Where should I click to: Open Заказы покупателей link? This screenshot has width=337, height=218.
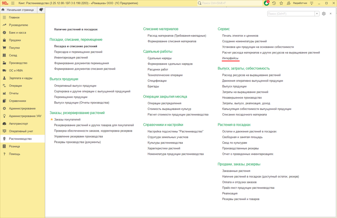pos(67,120)
